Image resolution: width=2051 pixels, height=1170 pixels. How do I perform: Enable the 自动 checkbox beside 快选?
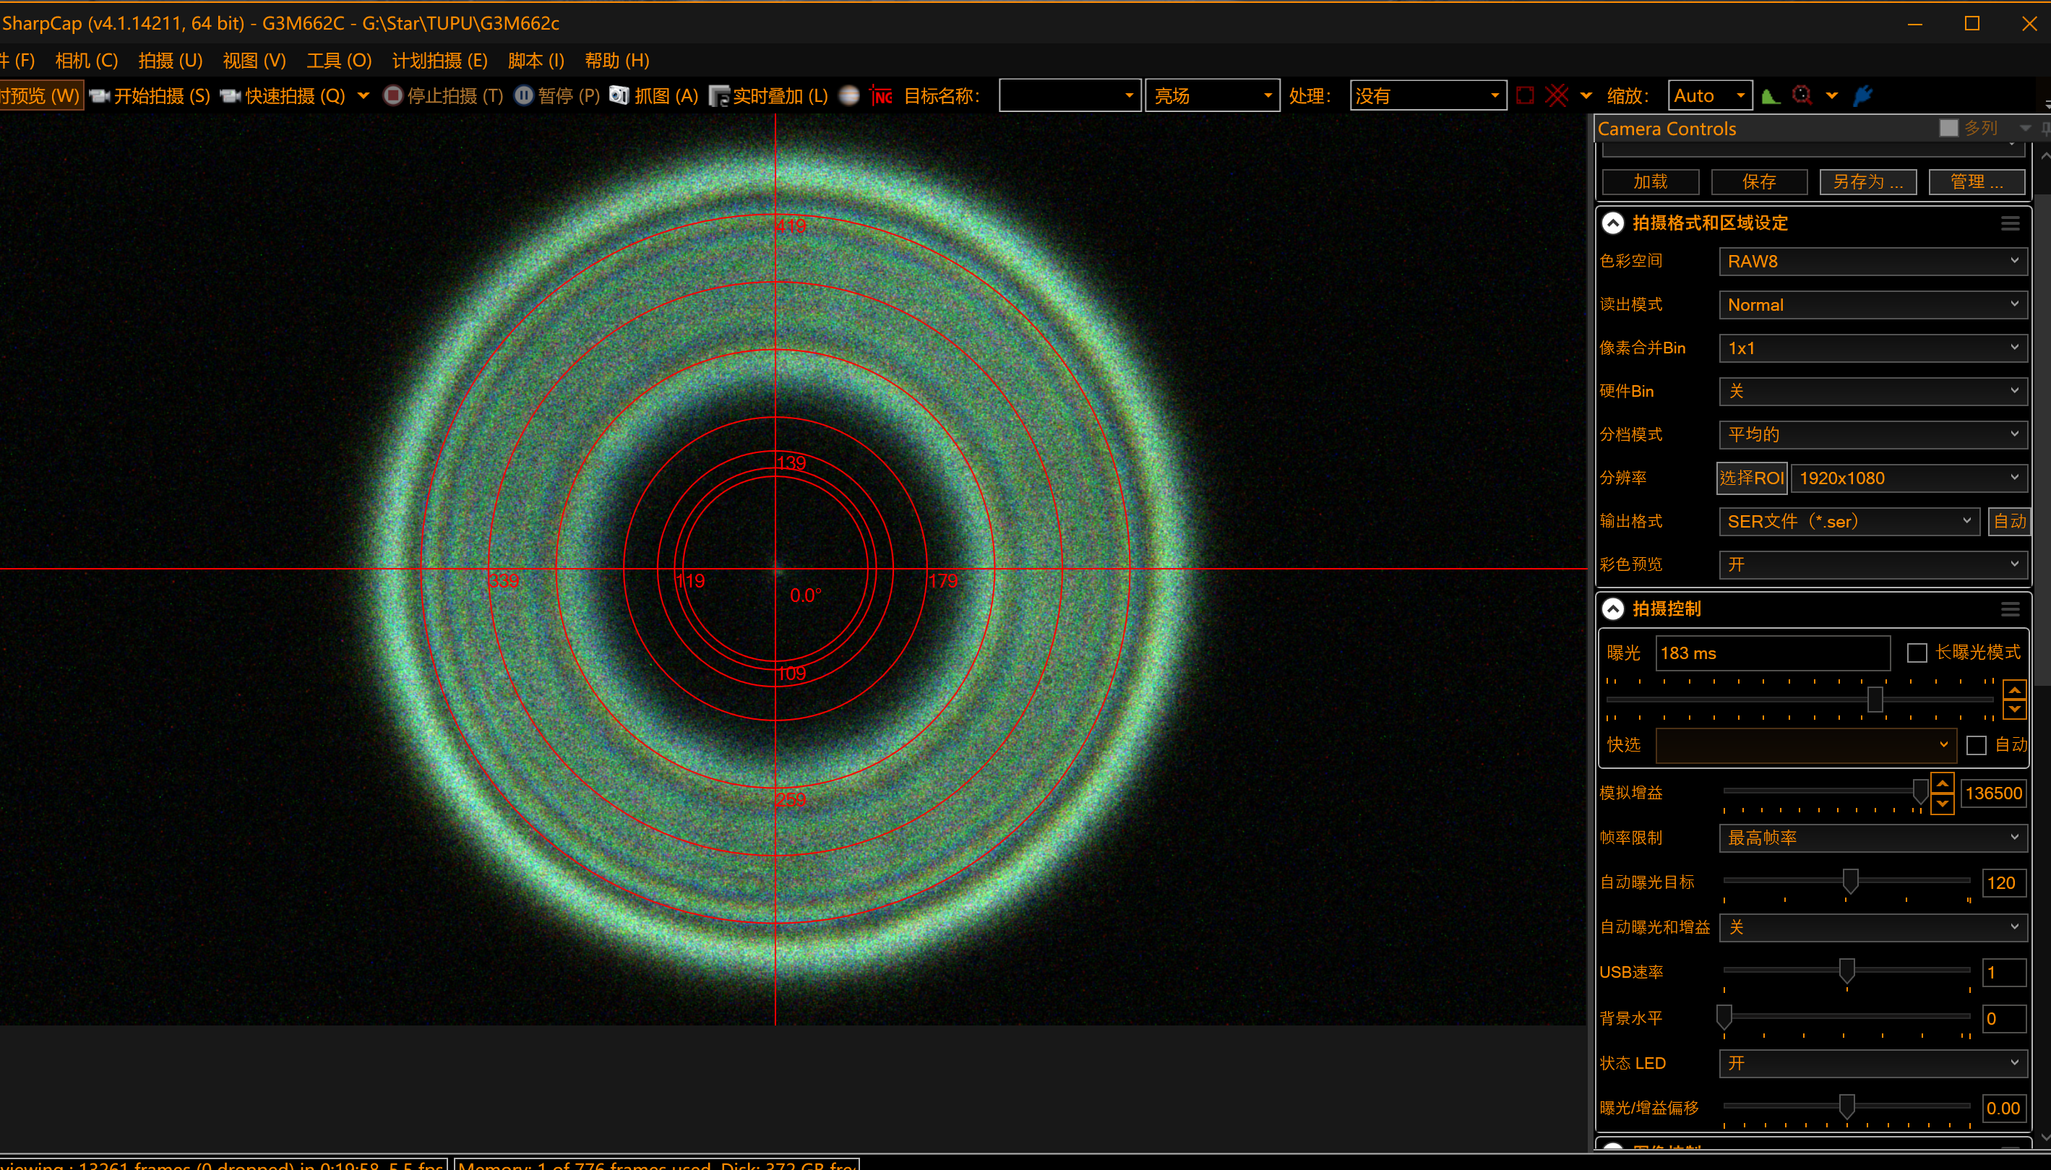pyautogui.click(x=1977, y=745)
